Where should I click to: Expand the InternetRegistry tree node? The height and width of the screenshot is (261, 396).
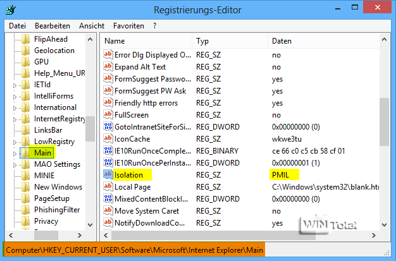pos(15,119)
